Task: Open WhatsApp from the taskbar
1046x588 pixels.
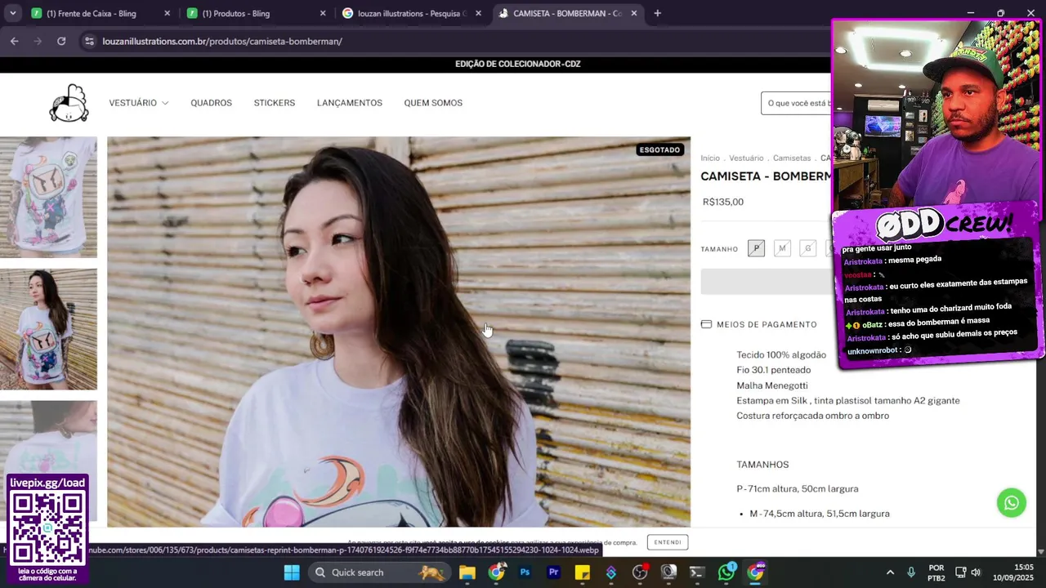Action: pos(726,572)
